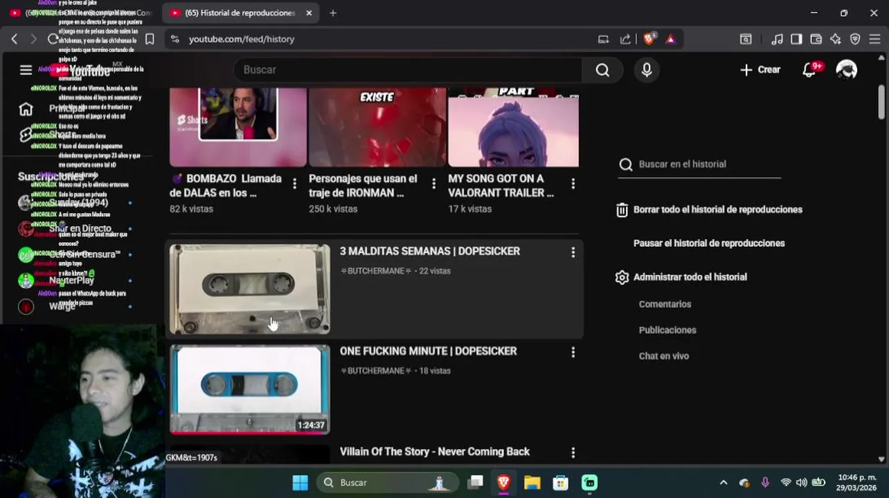Open a new browser tab with plus button
Screen dimensions: 889x498
[333, 13]
